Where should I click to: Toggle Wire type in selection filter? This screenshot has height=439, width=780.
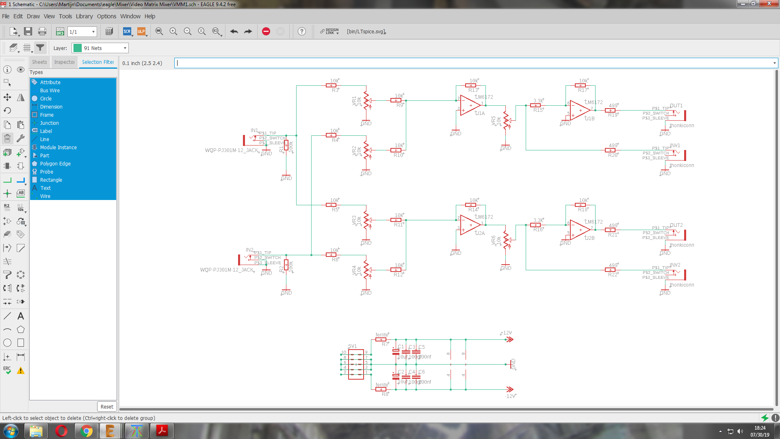[73, 196]
